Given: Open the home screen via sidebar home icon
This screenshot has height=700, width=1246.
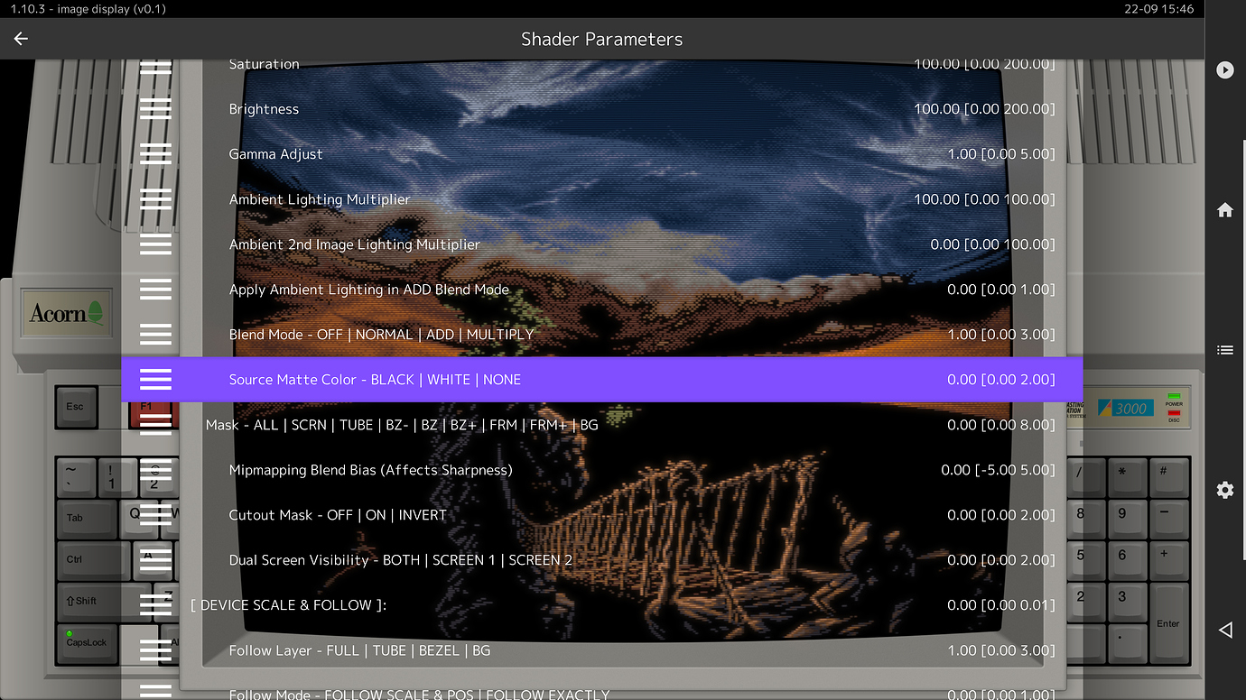Looking at the screenshot, I should (x=1225, y=209).
